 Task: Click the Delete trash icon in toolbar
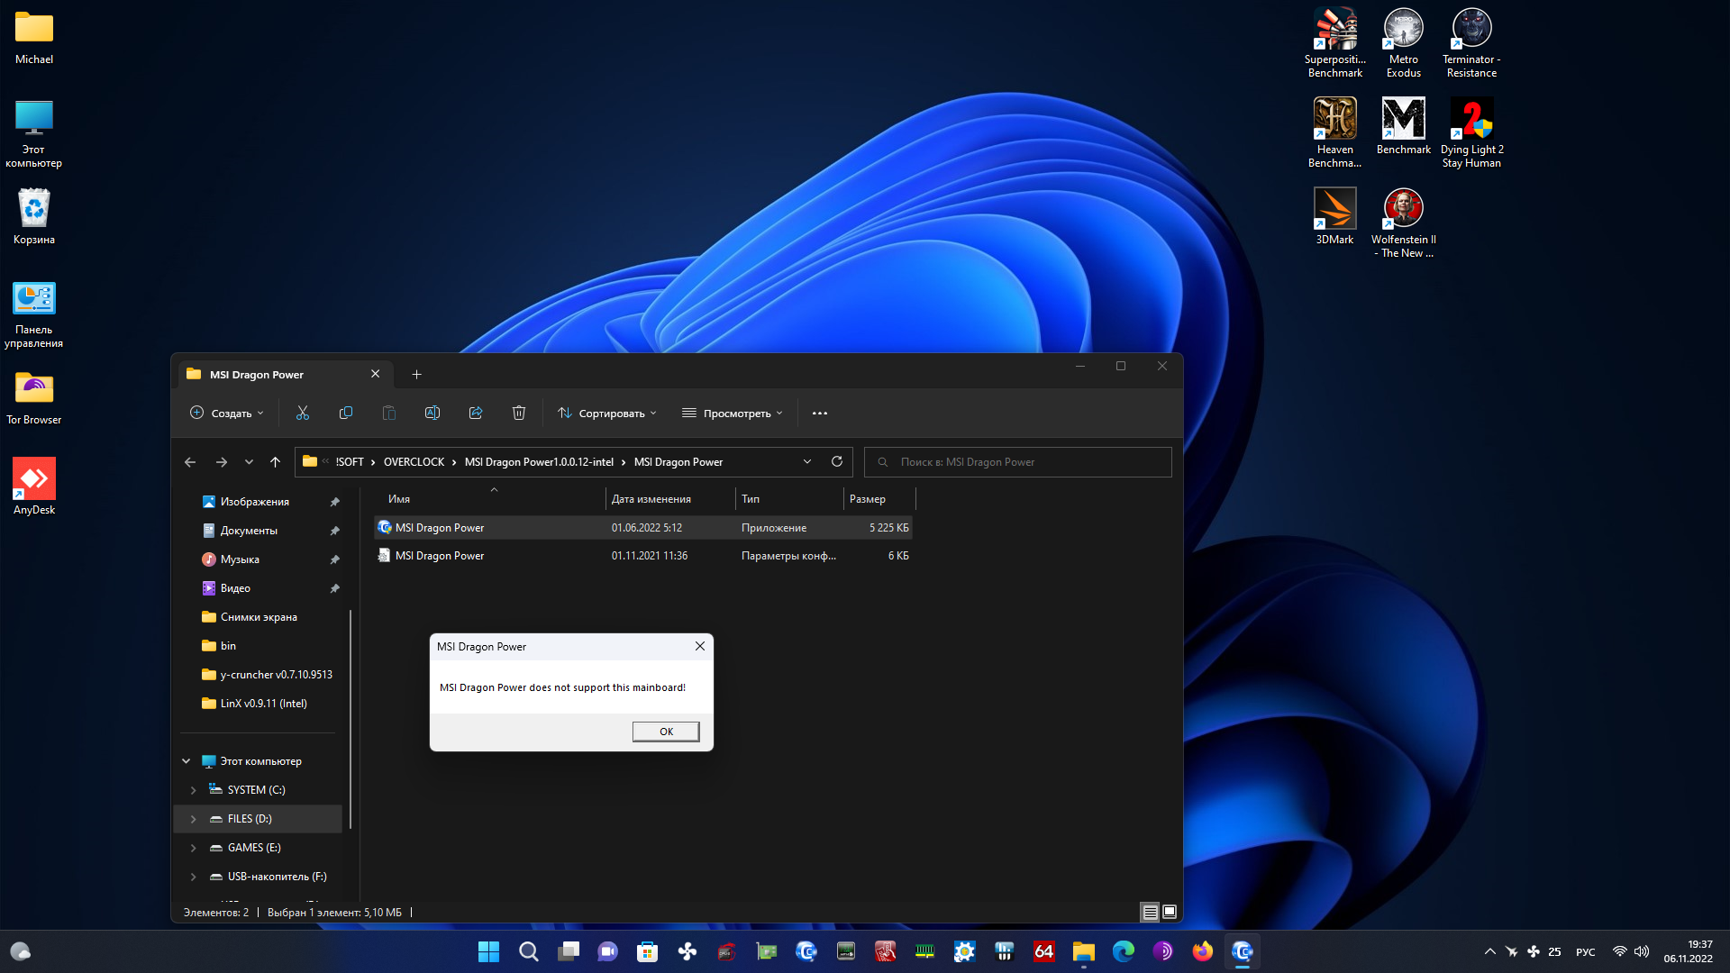pos(519,413)
